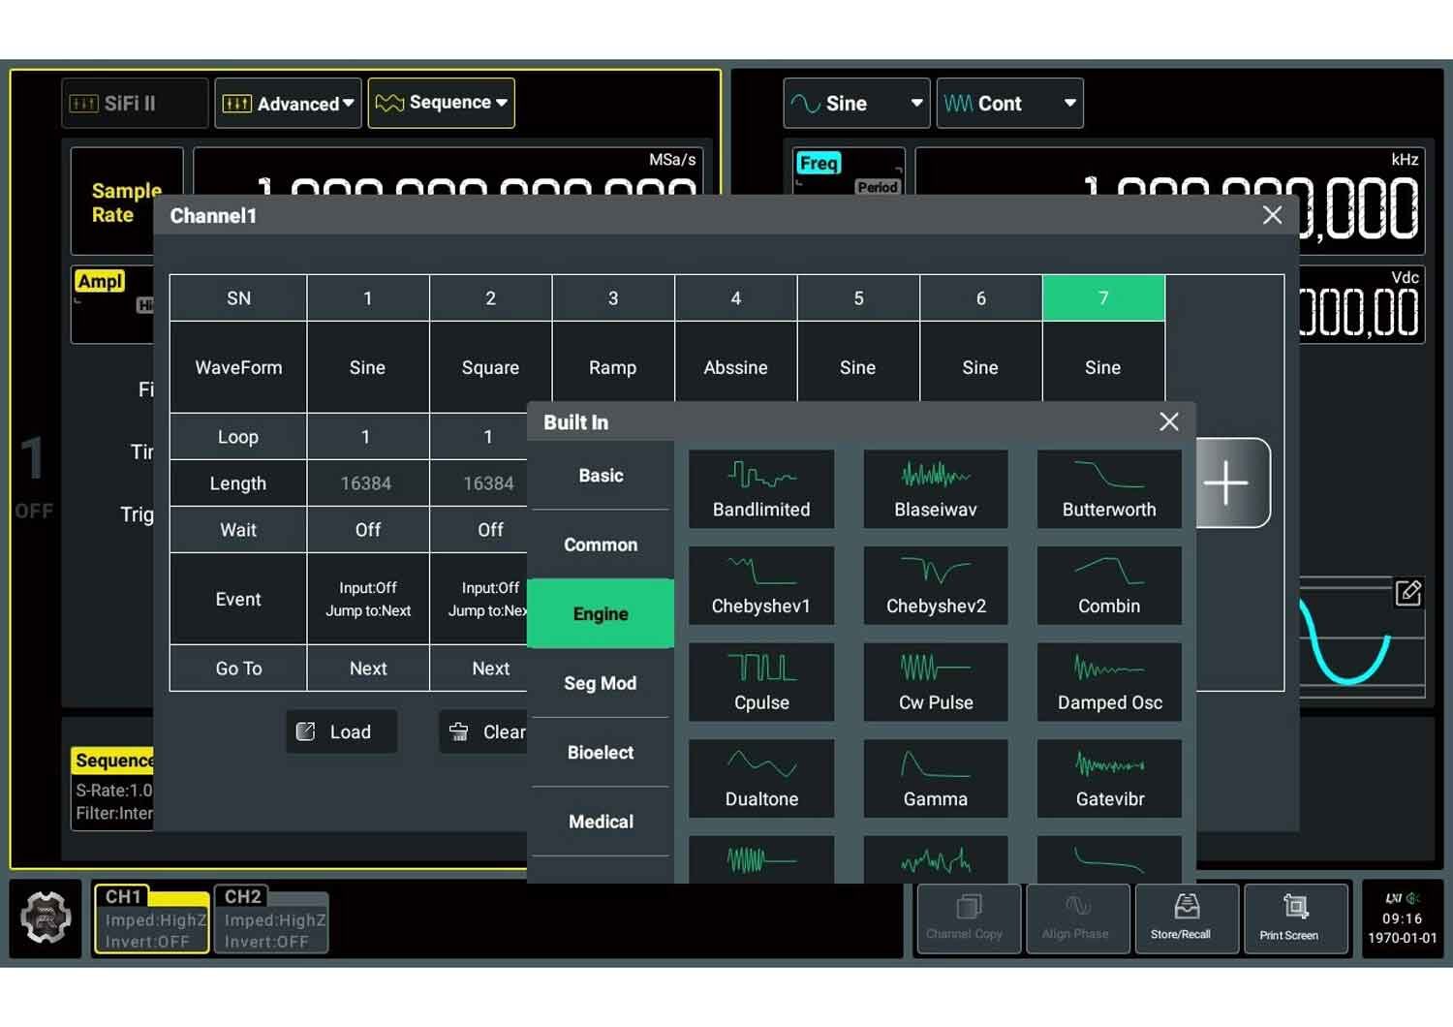The width and height of the screenshot is (1453, 1027).
Task: Toggle the Freq/Period parameter switch
Action: click(849, 172)
